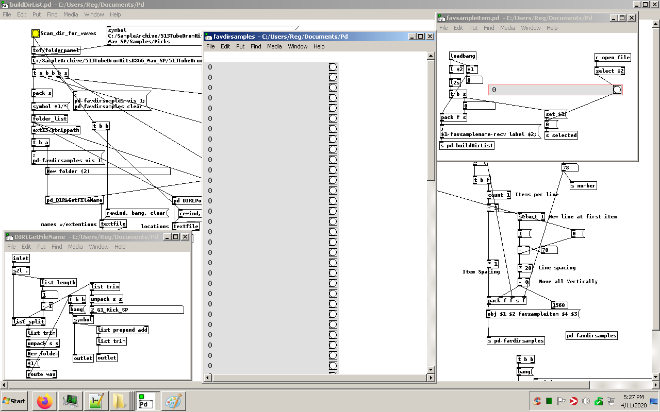This screenshot has width=660, height=412.
Task: Click the system clock showing 5:27 PM
Action: coord(633,397)
